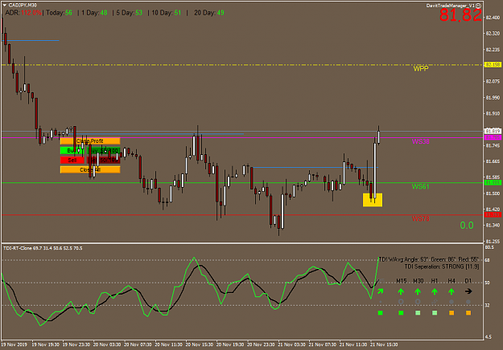Viewport: 503px width, 350px height.
Task: Click the M5 diagonal green trend arrow
Action: point(381,291)
